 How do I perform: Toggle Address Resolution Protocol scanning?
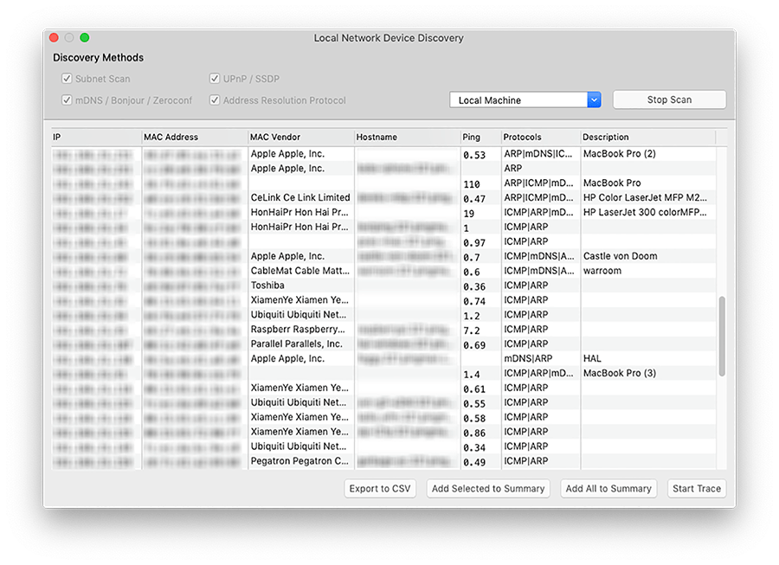click(x=214, y=100)
